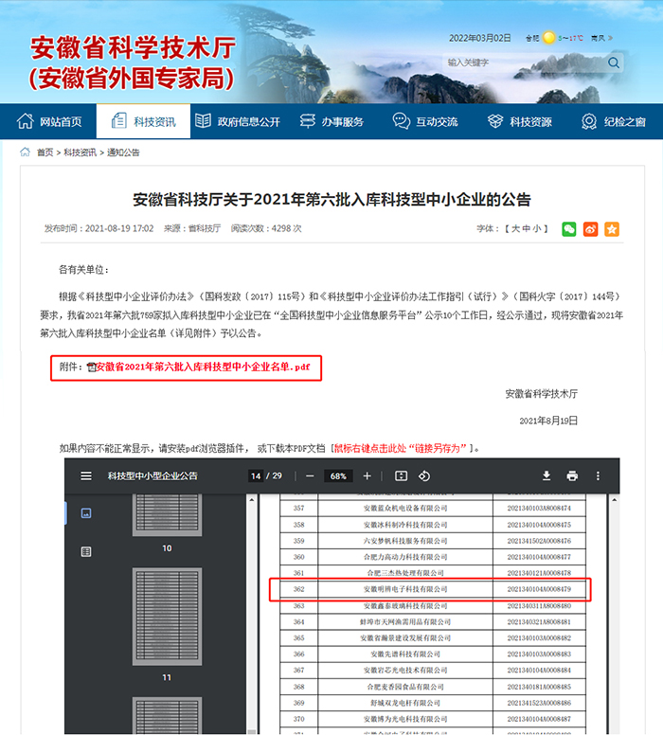Click the orange star favorites icon
This screenshot has height=753, width=663.
[612, 229]
